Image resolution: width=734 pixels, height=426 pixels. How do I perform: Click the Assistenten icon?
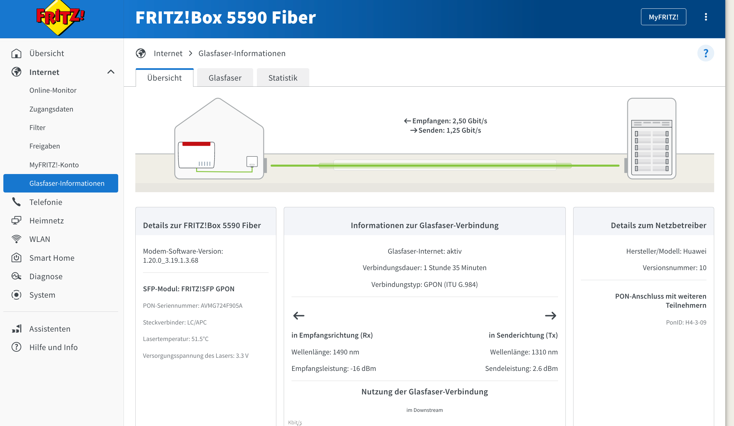16,329
